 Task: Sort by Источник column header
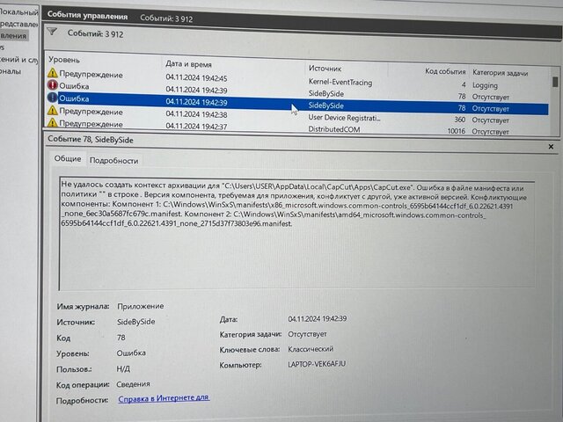[325, 69]
